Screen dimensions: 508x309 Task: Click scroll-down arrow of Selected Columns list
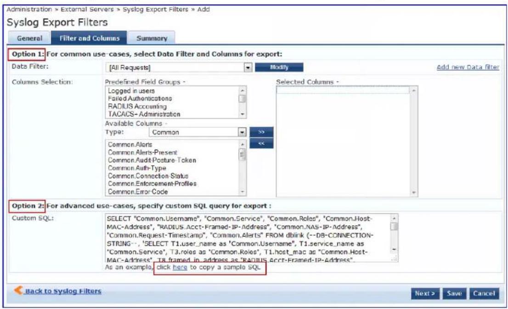[414, 193]
